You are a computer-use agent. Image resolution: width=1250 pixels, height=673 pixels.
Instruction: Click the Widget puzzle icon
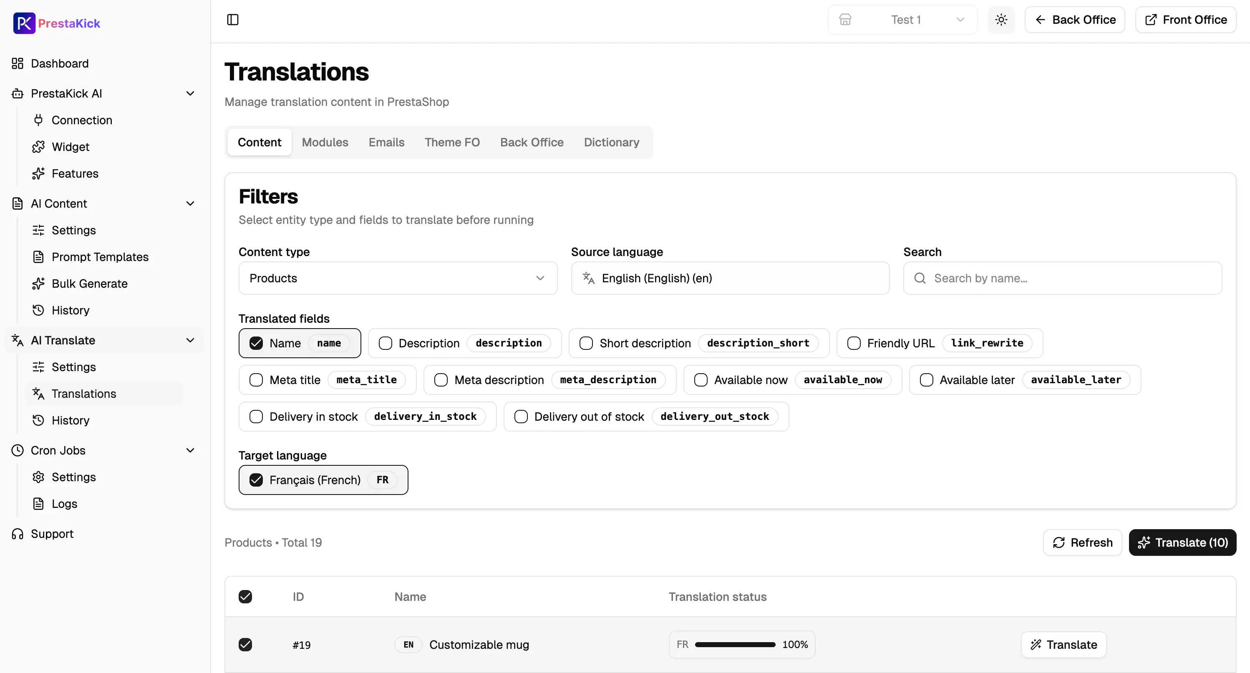pyautogui.click(x=38, y=147)
